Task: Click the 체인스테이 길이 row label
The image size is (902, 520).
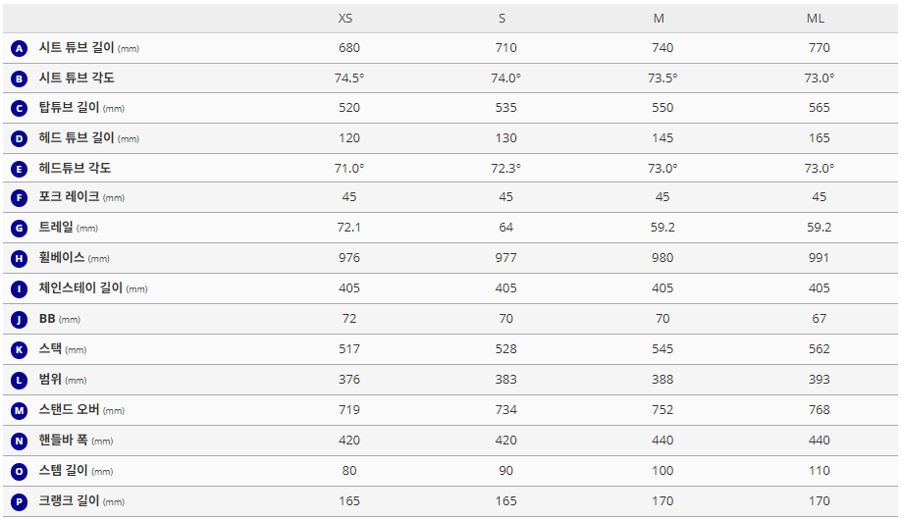Action: 79,288
